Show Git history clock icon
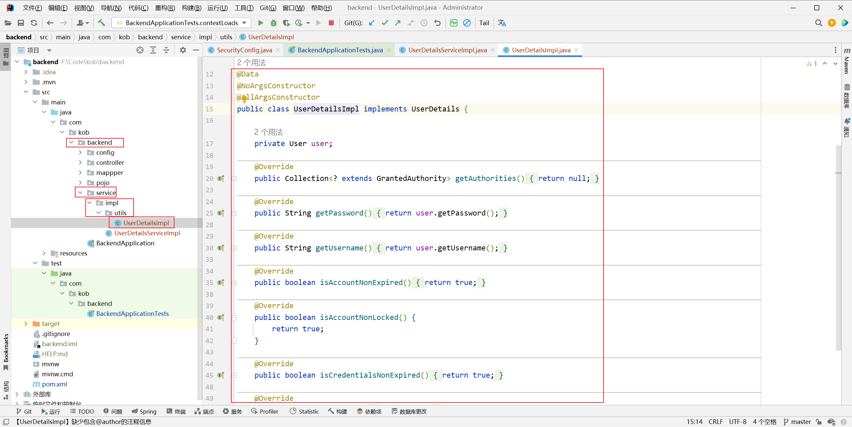 (424, 23)
